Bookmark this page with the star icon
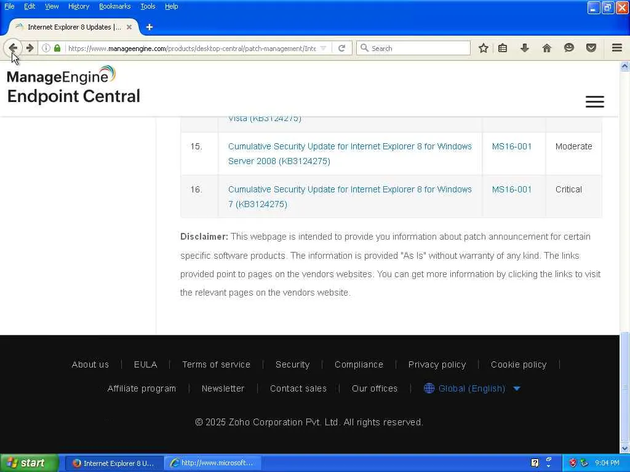The width and height of the screenshot is (630, 472). pyautogui.click(x=484, y=48)
